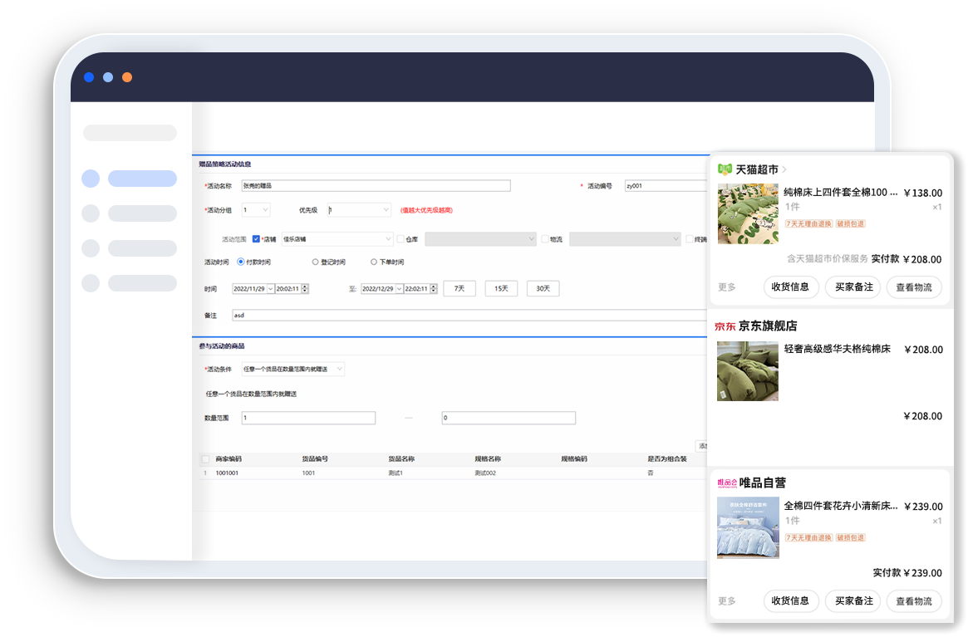Check the 物流 checkbox

[545, 239]
